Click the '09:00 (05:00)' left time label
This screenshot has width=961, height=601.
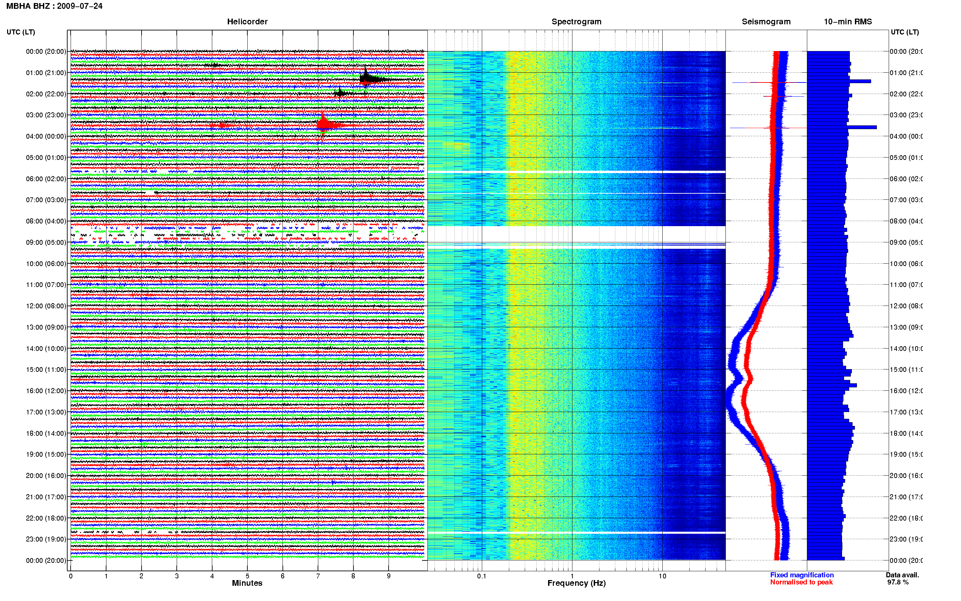point(46,242)
